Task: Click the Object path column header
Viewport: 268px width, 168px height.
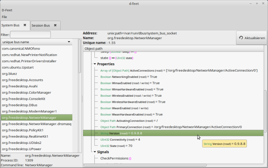Action: (94, 49)
